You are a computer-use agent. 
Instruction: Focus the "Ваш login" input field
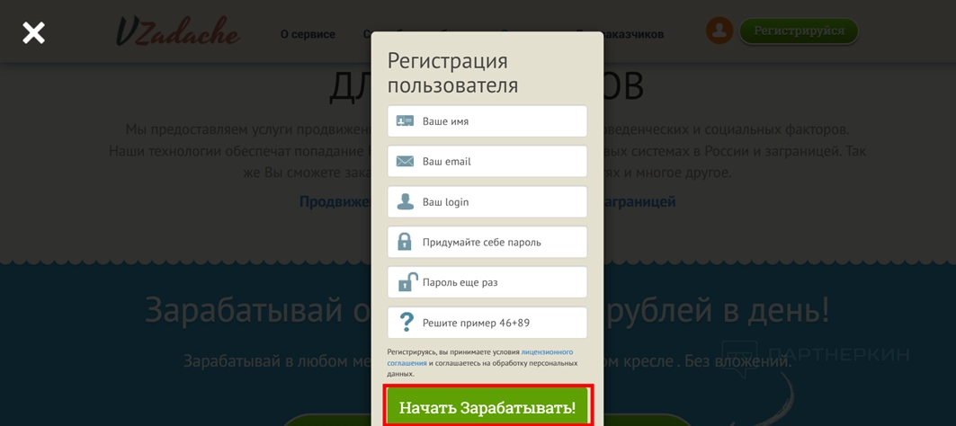pyautogui.click(x=487, y=201)
